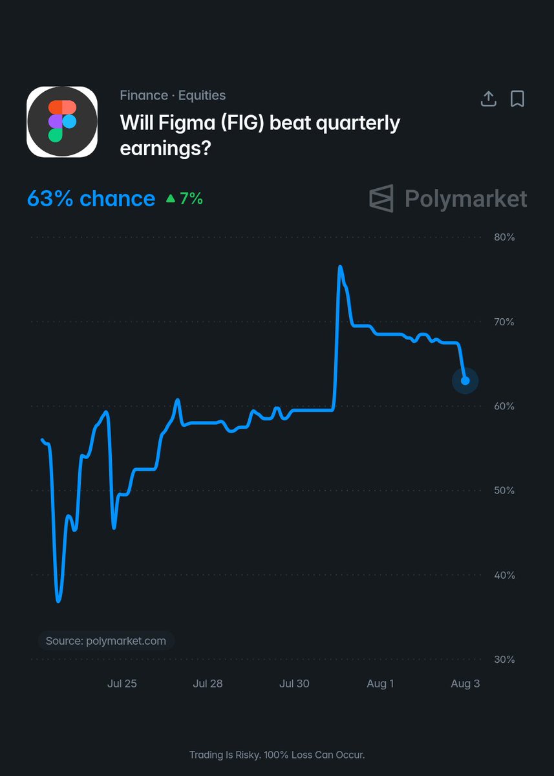Click the green 7% change indicator
The width and height of the screenshot is (554, 776).
click(x=185, y=199)
